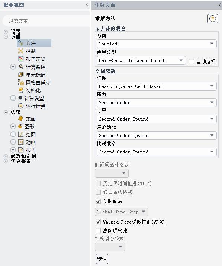
Task: Open the help question mark icon
Action: point(212,19)
